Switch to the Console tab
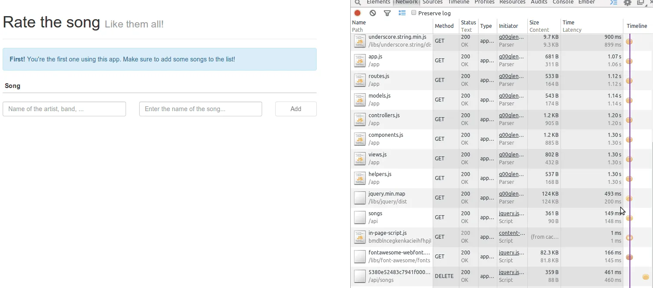Screen dimensions: 653x288 pos(563,2)
